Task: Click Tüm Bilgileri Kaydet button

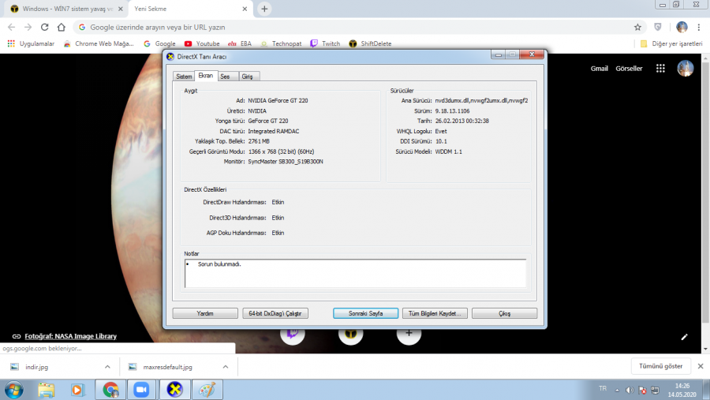Action: click(435, 313)
